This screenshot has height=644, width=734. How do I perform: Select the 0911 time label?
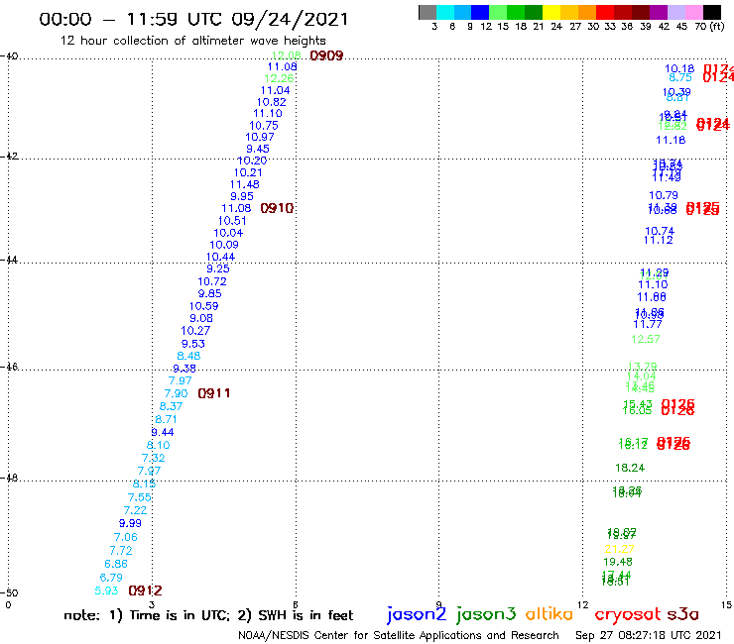[214, 393]
